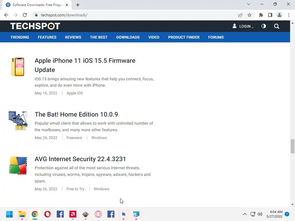The height and width of the screenshot is (221, 295).
Task: Open Chrome three-dot menu
Action: click(289, 15)
